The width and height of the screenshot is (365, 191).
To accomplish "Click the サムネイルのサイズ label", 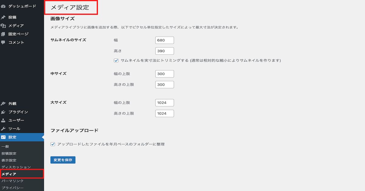I will click(x=68, y=40).
